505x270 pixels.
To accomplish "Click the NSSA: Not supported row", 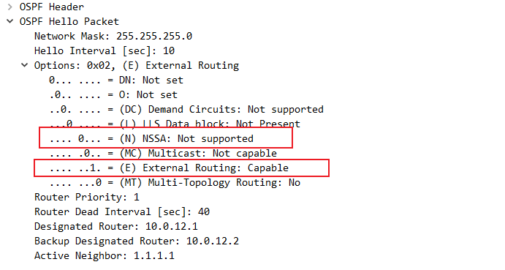I will [151, 139].
